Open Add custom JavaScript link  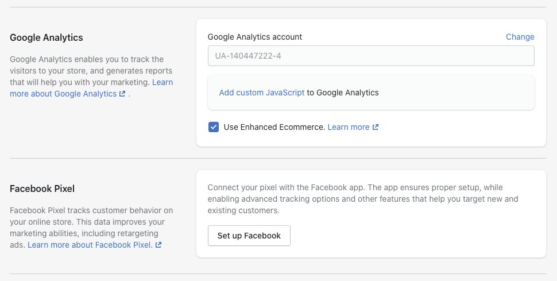click(x=261, y=93)
